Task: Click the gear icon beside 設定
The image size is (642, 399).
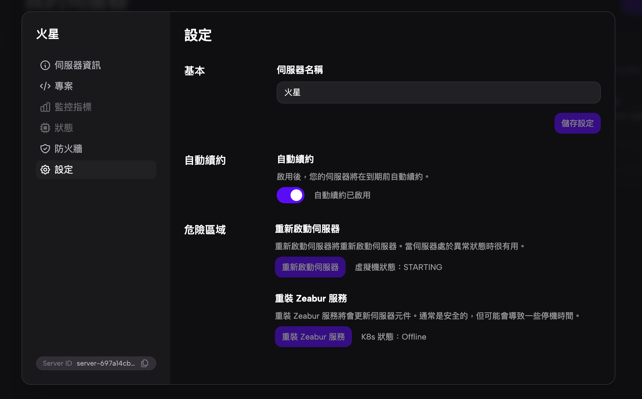Action: (x=45, y=170)
